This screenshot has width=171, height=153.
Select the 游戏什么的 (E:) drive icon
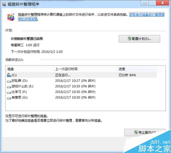pos(9,87)
